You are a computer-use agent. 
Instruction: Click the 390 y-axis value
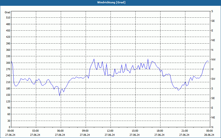(8, 43)
